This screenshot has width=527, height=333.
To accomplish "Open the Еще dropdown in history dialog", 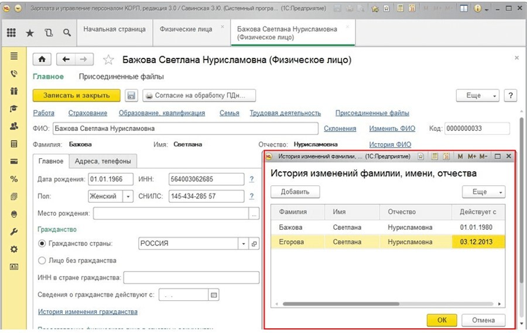I will [x=484, y=192].
